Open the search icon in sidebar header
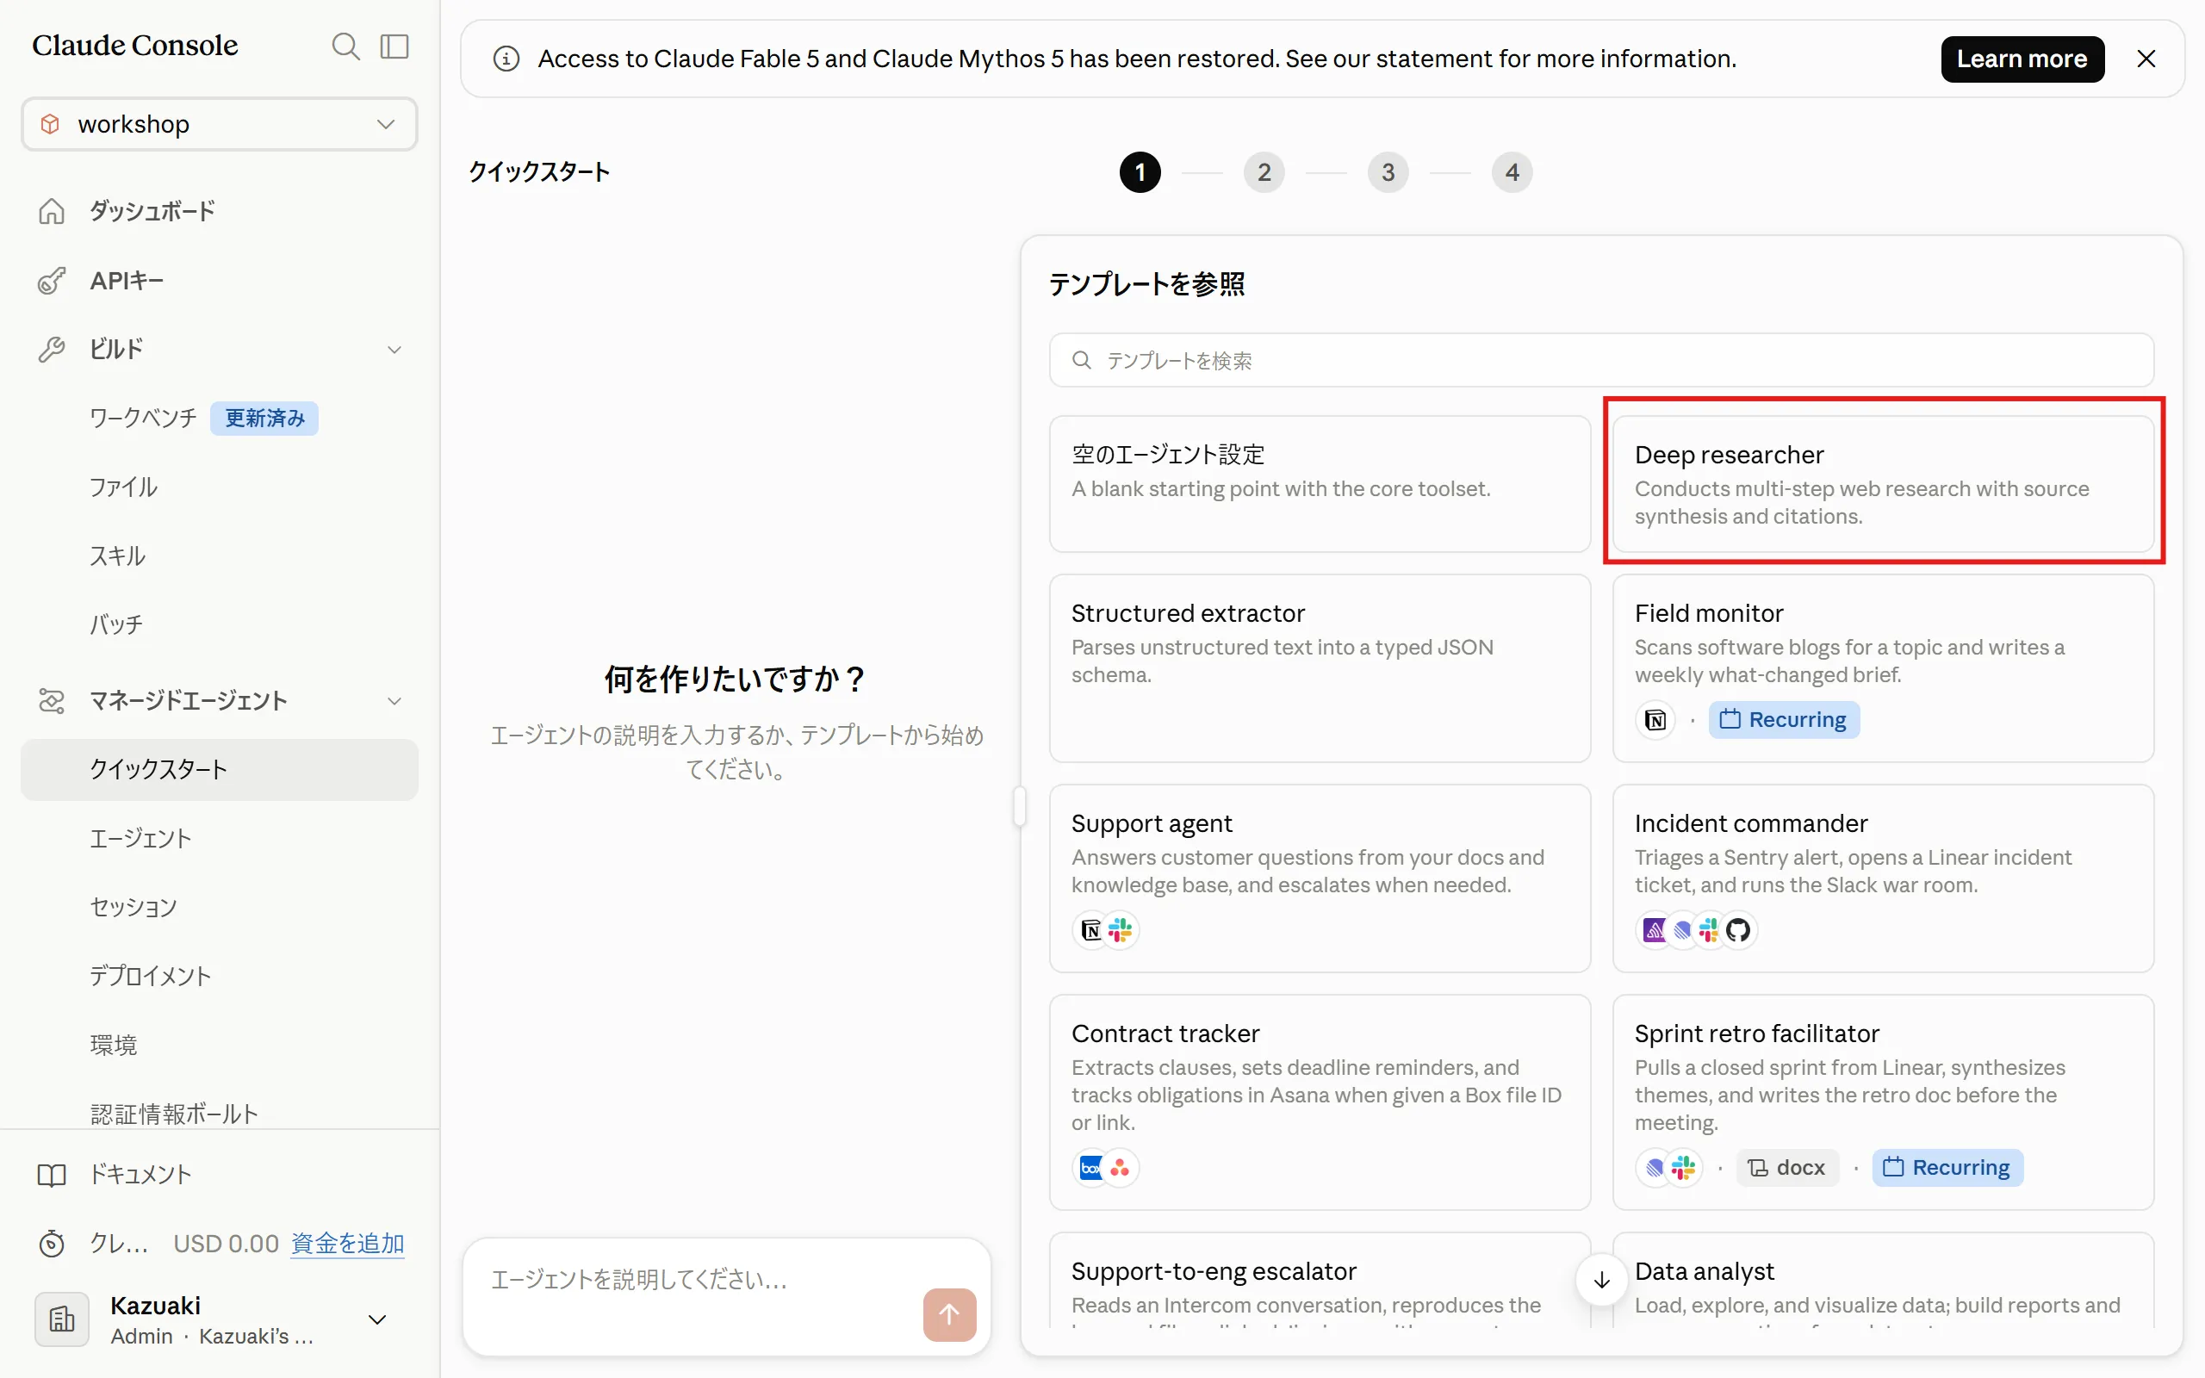 (345, 46)
